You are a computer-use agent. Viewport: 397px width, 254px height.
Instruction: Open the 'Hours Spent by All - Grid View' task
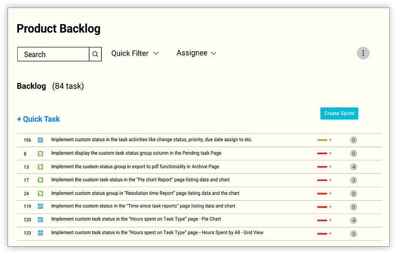pyautogui.click(x=157, y=232)
